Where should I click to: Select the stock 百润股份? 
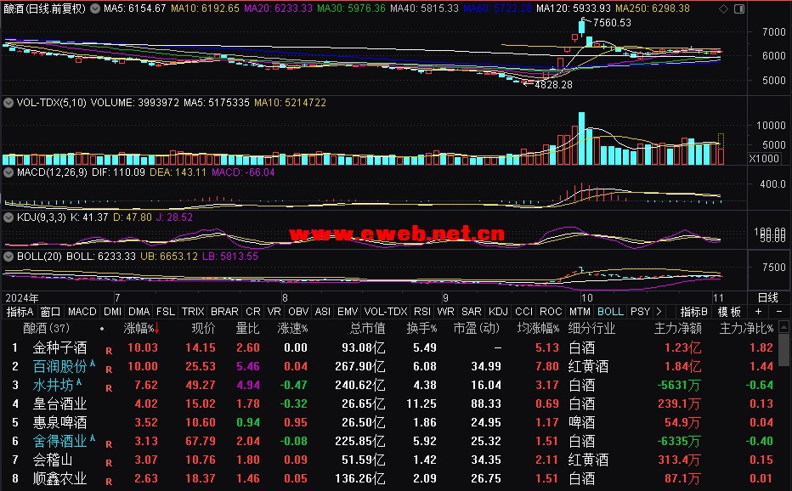click(59, 366)
